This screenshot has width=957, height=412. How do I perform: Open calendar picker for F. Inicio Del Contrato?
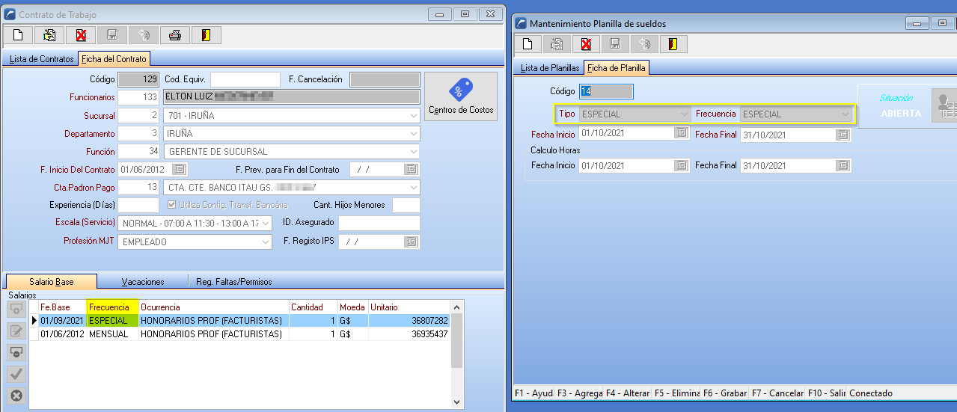(180, 170)
